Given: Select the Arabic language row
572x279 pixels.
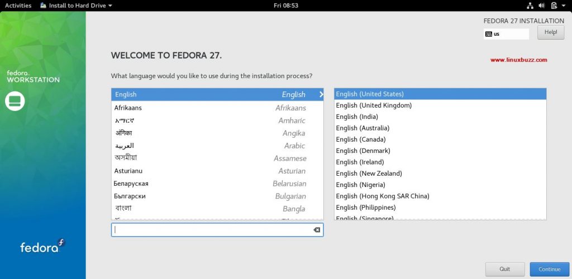Looking at the screenshot, I should 217,146.
